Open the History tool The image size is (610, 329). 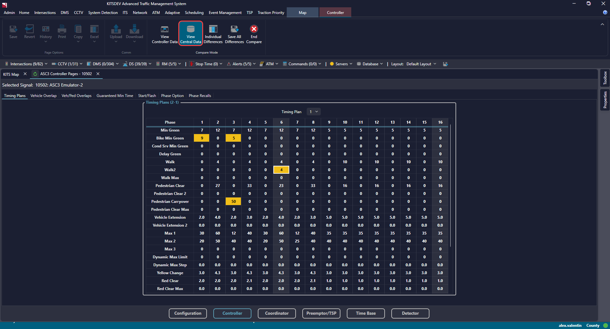(x=46, y=33)
